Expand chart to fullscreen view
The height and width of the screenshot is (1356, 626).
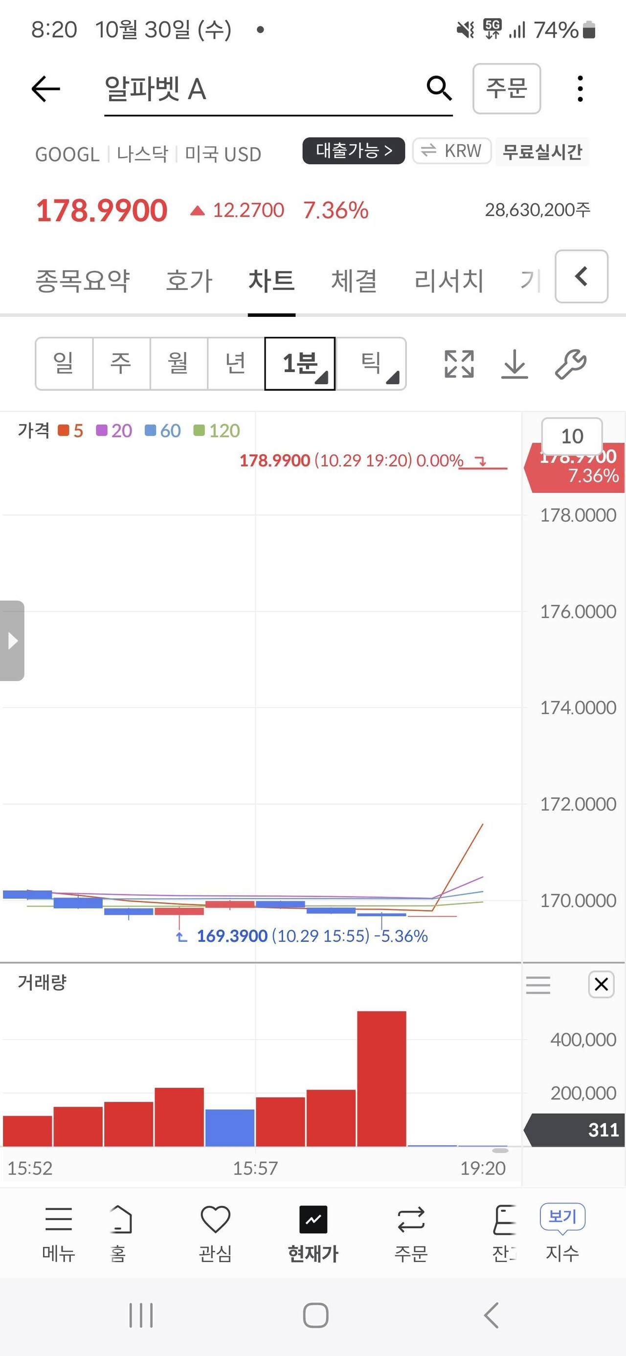point(459,364)
